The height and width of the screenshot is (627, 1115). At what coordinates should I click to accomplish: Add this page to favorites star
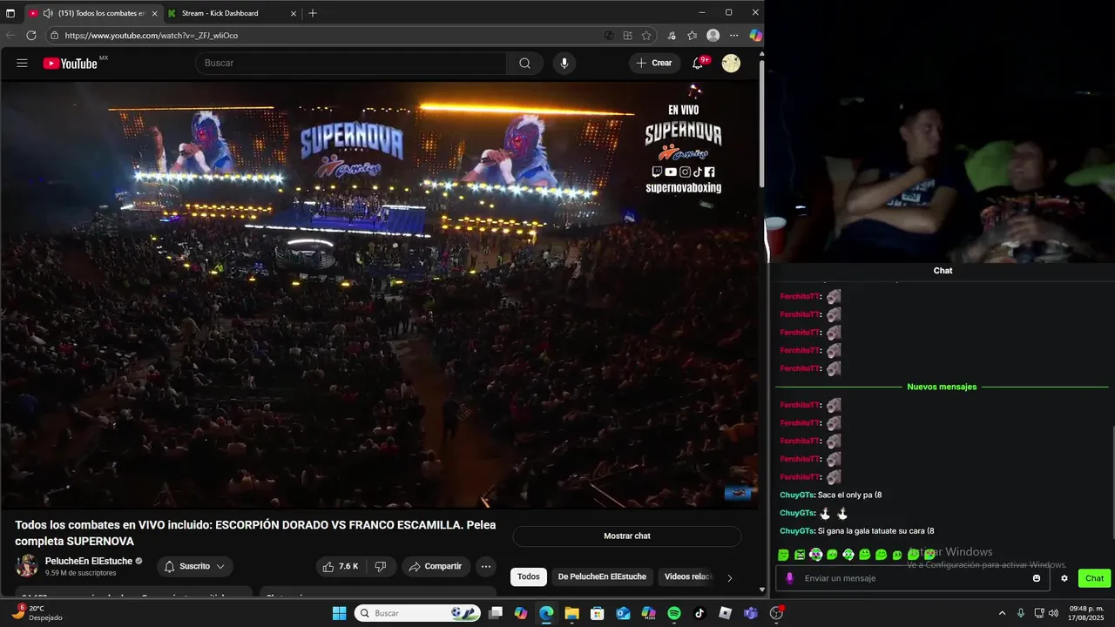click(x=646, y=36)
